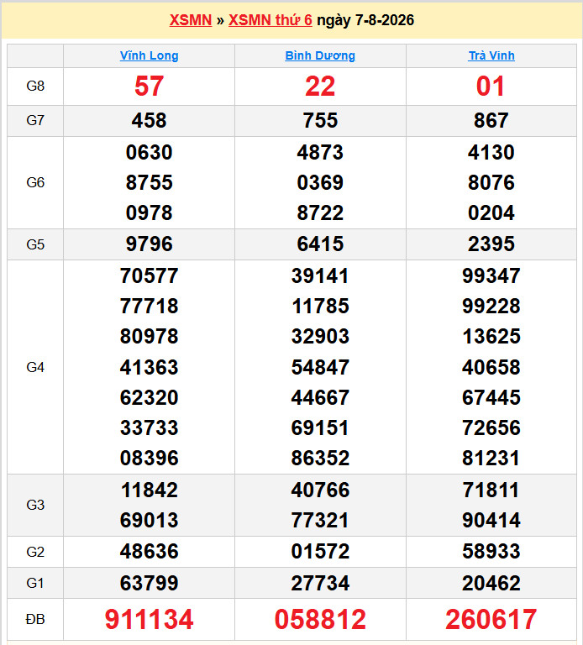This screenshot has height=645, width=583.
Task: Select G4 number 67445
Action: (x=491, y=398)
